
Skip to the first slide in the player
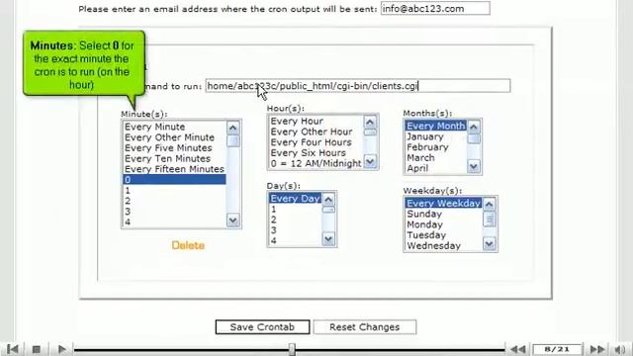pos(13,349)
